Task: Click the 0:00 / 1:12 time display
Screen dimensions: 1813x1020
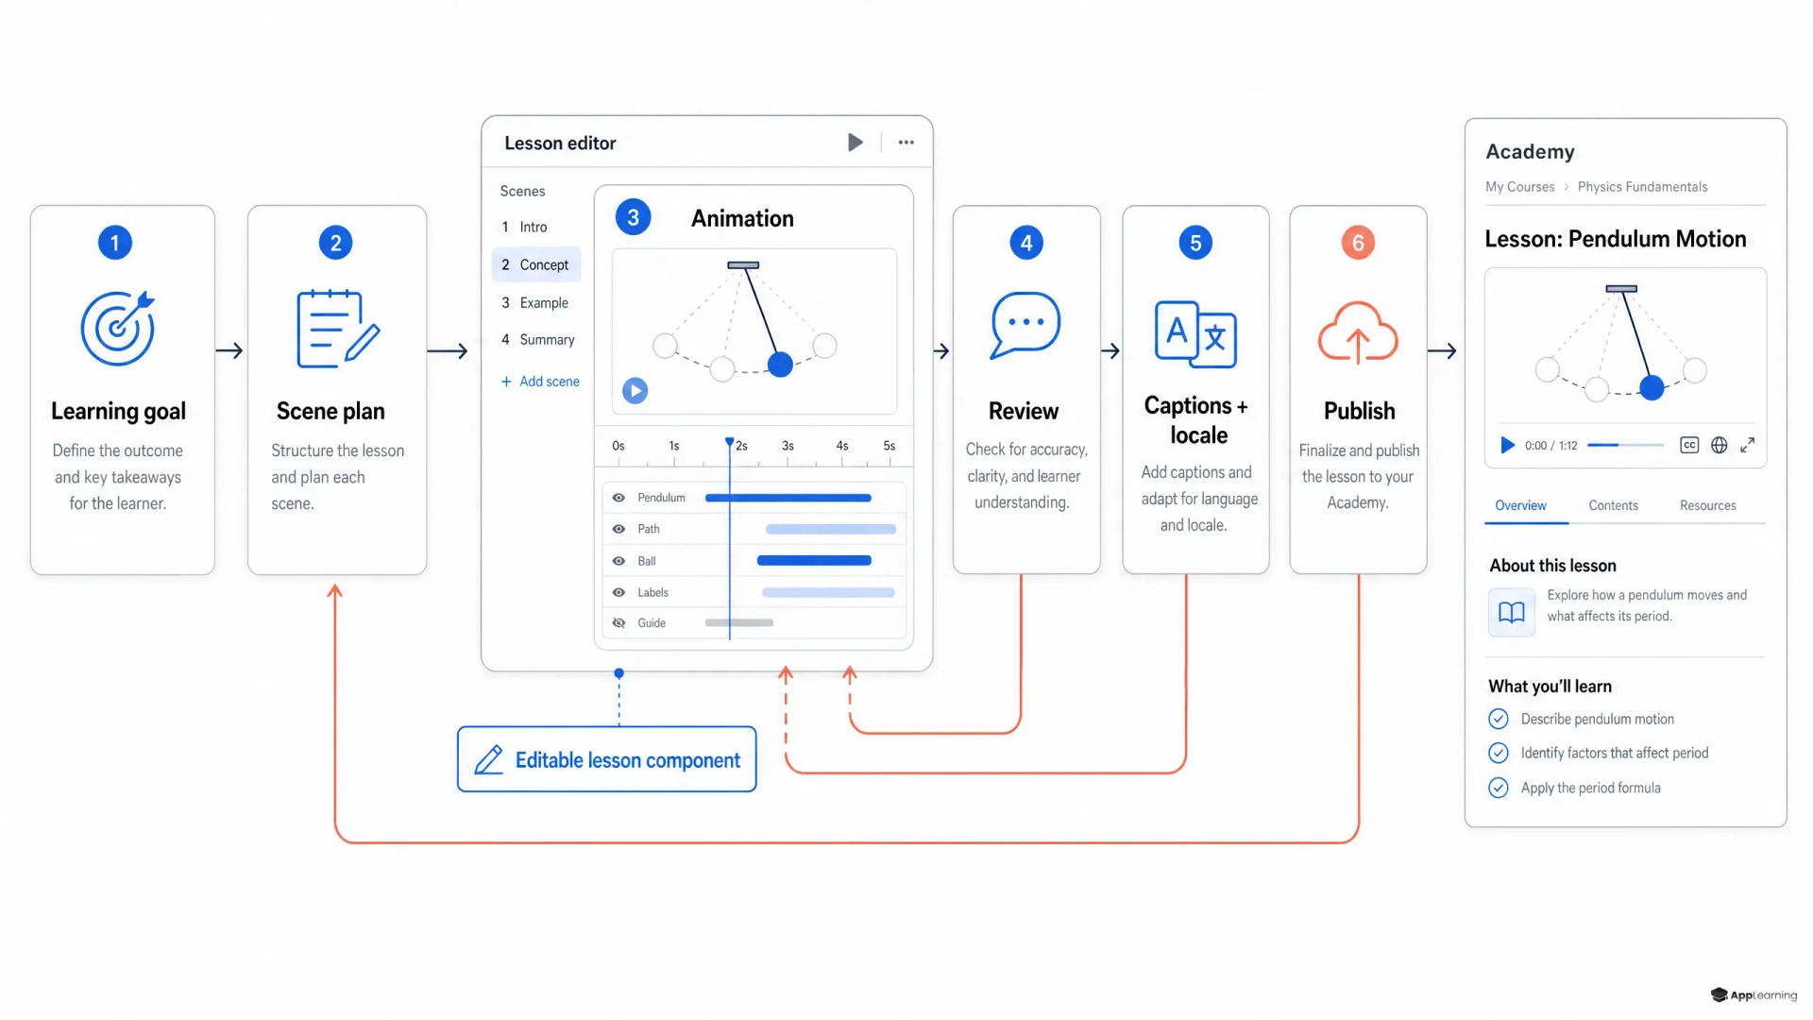Action: [x=1550, y=446]
